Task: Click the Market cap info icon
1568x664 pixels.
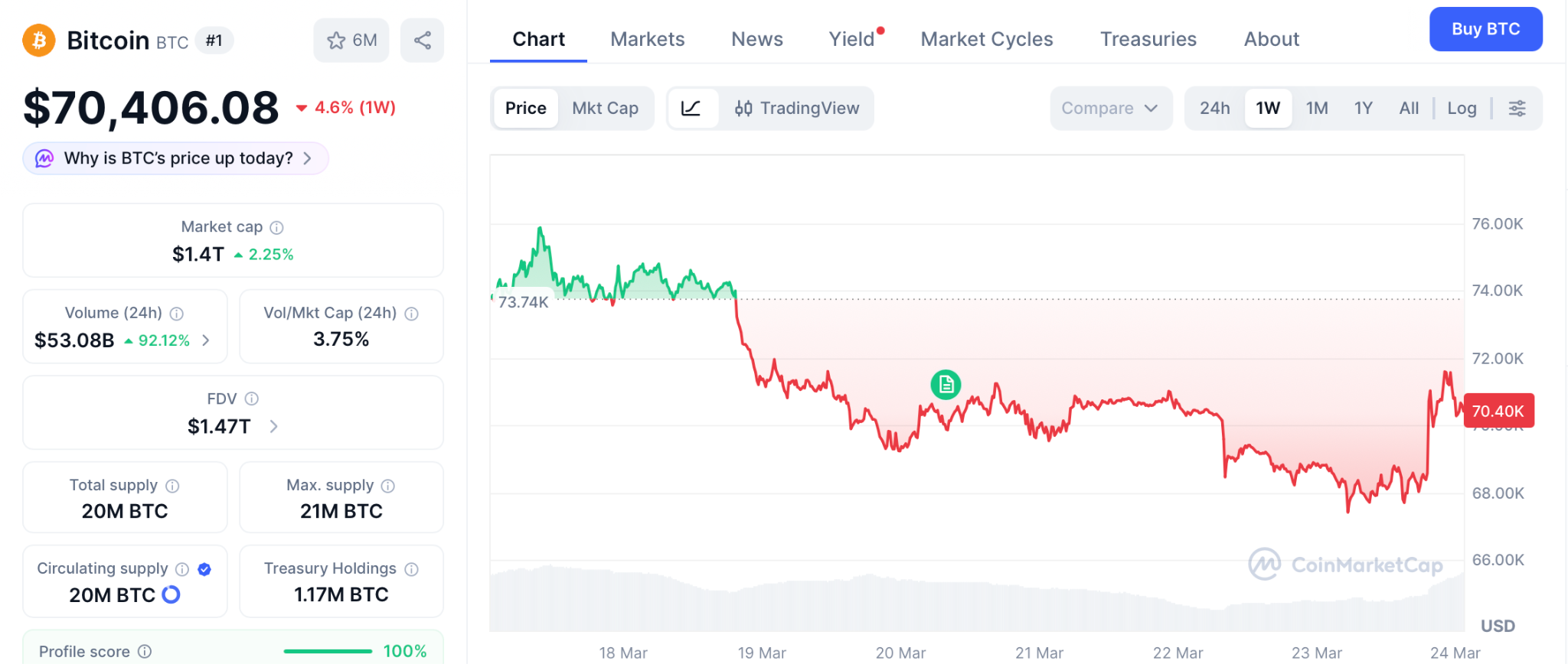Action: pos(277,227)
